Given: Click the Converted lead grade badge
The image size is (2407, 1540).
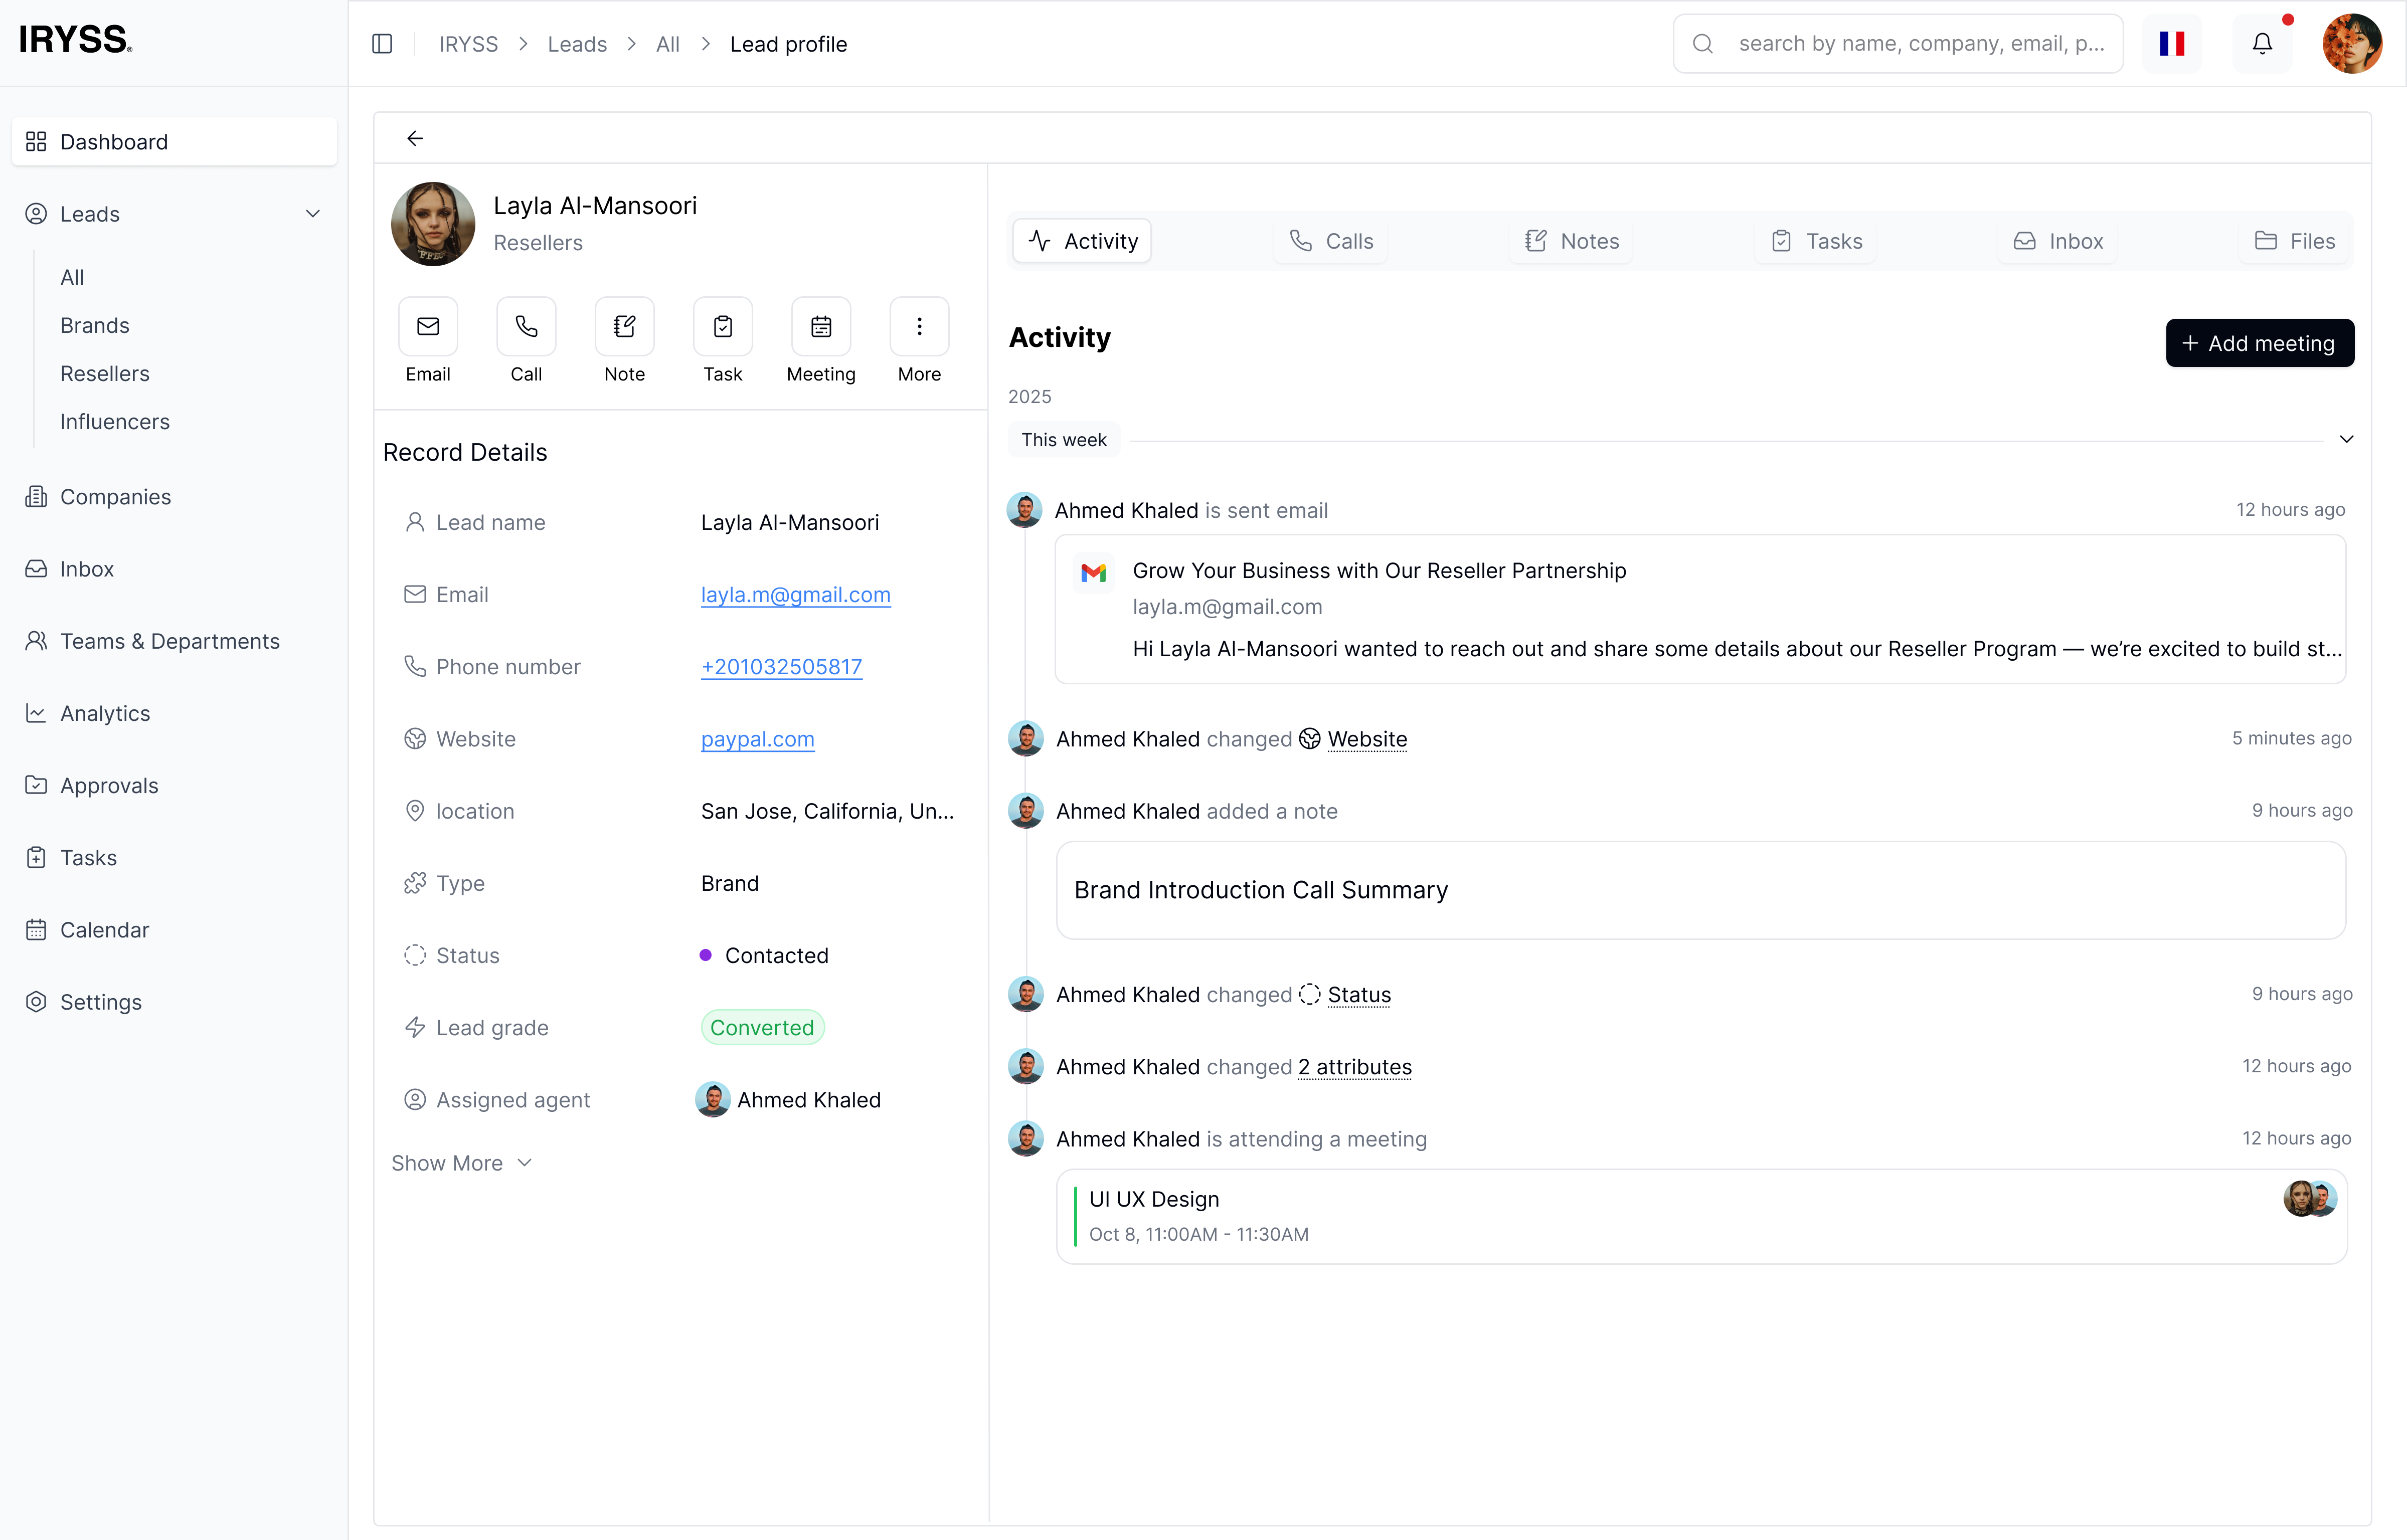Looking at the screenshot, I should click(762, 1028).
